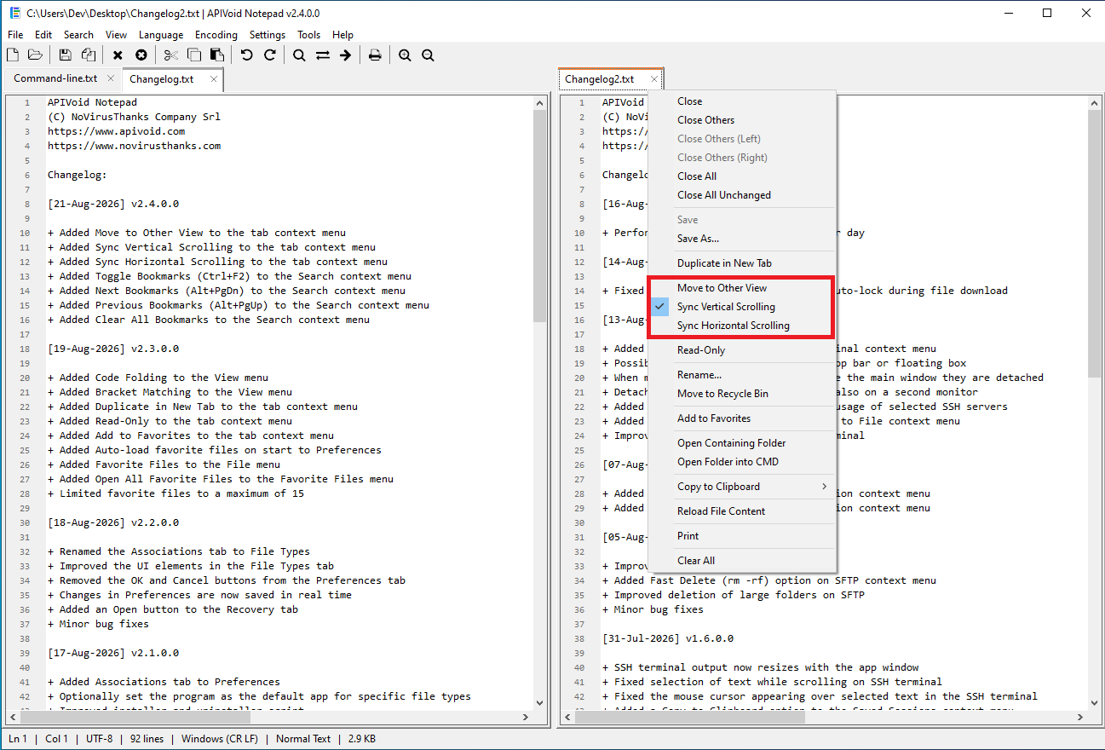Open the Edit menu
The height and width of the screenshot is (750, 1105).
point(43,35)
